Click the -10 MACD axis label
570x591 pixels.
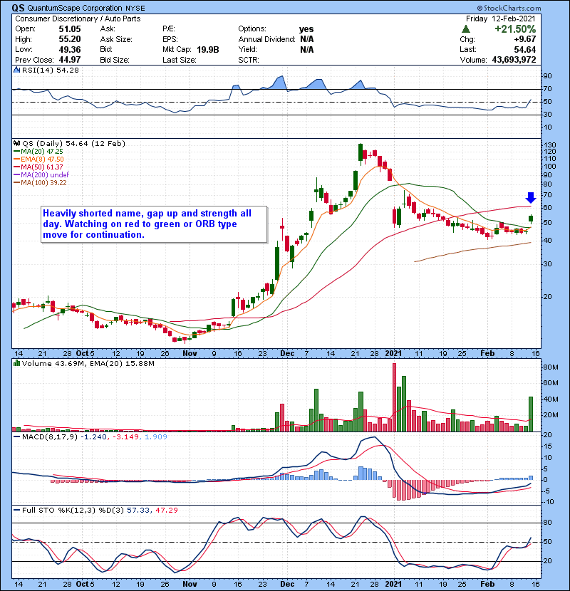pos(548,502)
